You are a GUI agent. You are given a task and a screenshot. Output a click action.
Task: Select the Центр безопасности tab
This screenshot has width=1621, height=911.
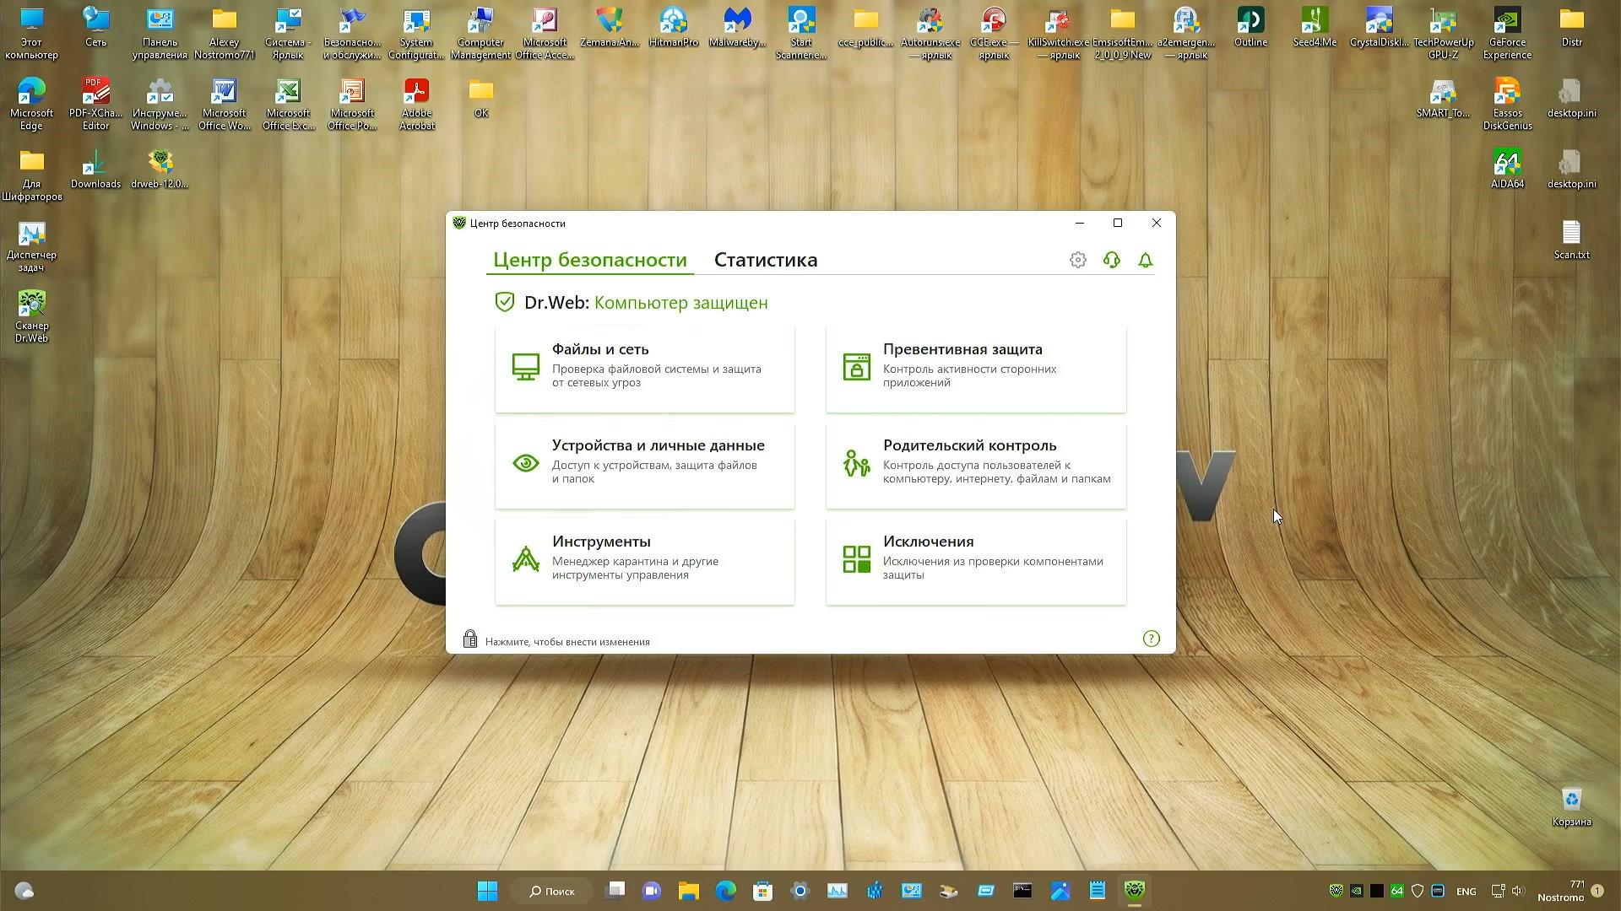coord(589,260)
